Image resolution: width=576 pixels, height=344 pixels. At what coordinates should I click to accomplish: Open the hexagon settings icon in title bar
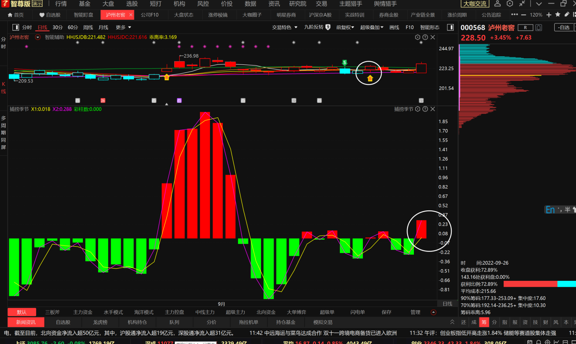(x=510, y=4)
